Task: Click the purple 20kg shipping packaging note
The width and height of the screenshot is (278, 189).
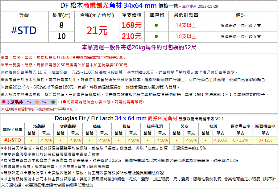Action: pyautogui.click(x=139, y=47)
